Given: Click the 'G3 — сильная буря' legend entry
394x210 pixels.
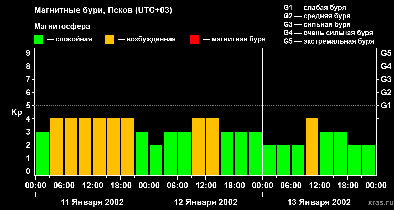Looking at the screenshot, I should click(x=317, y=24).
